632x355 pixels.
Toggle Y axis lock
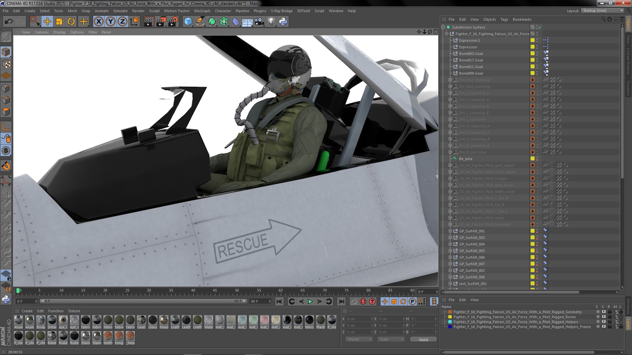(x=111, y=22)
